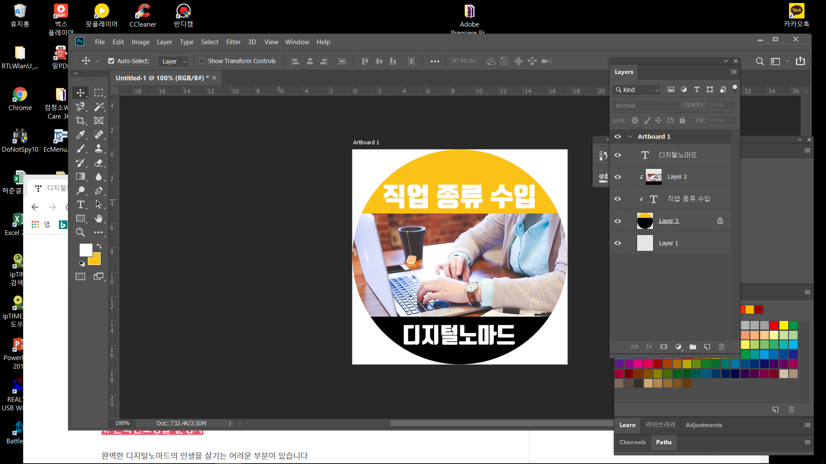Select the Zoom tool
Viewport: 826px width, 464px height.
80,232
